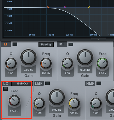Screen dimensions: 114x120
Task: Click the -18 dB graph axis label
Action: pos(9,31)
